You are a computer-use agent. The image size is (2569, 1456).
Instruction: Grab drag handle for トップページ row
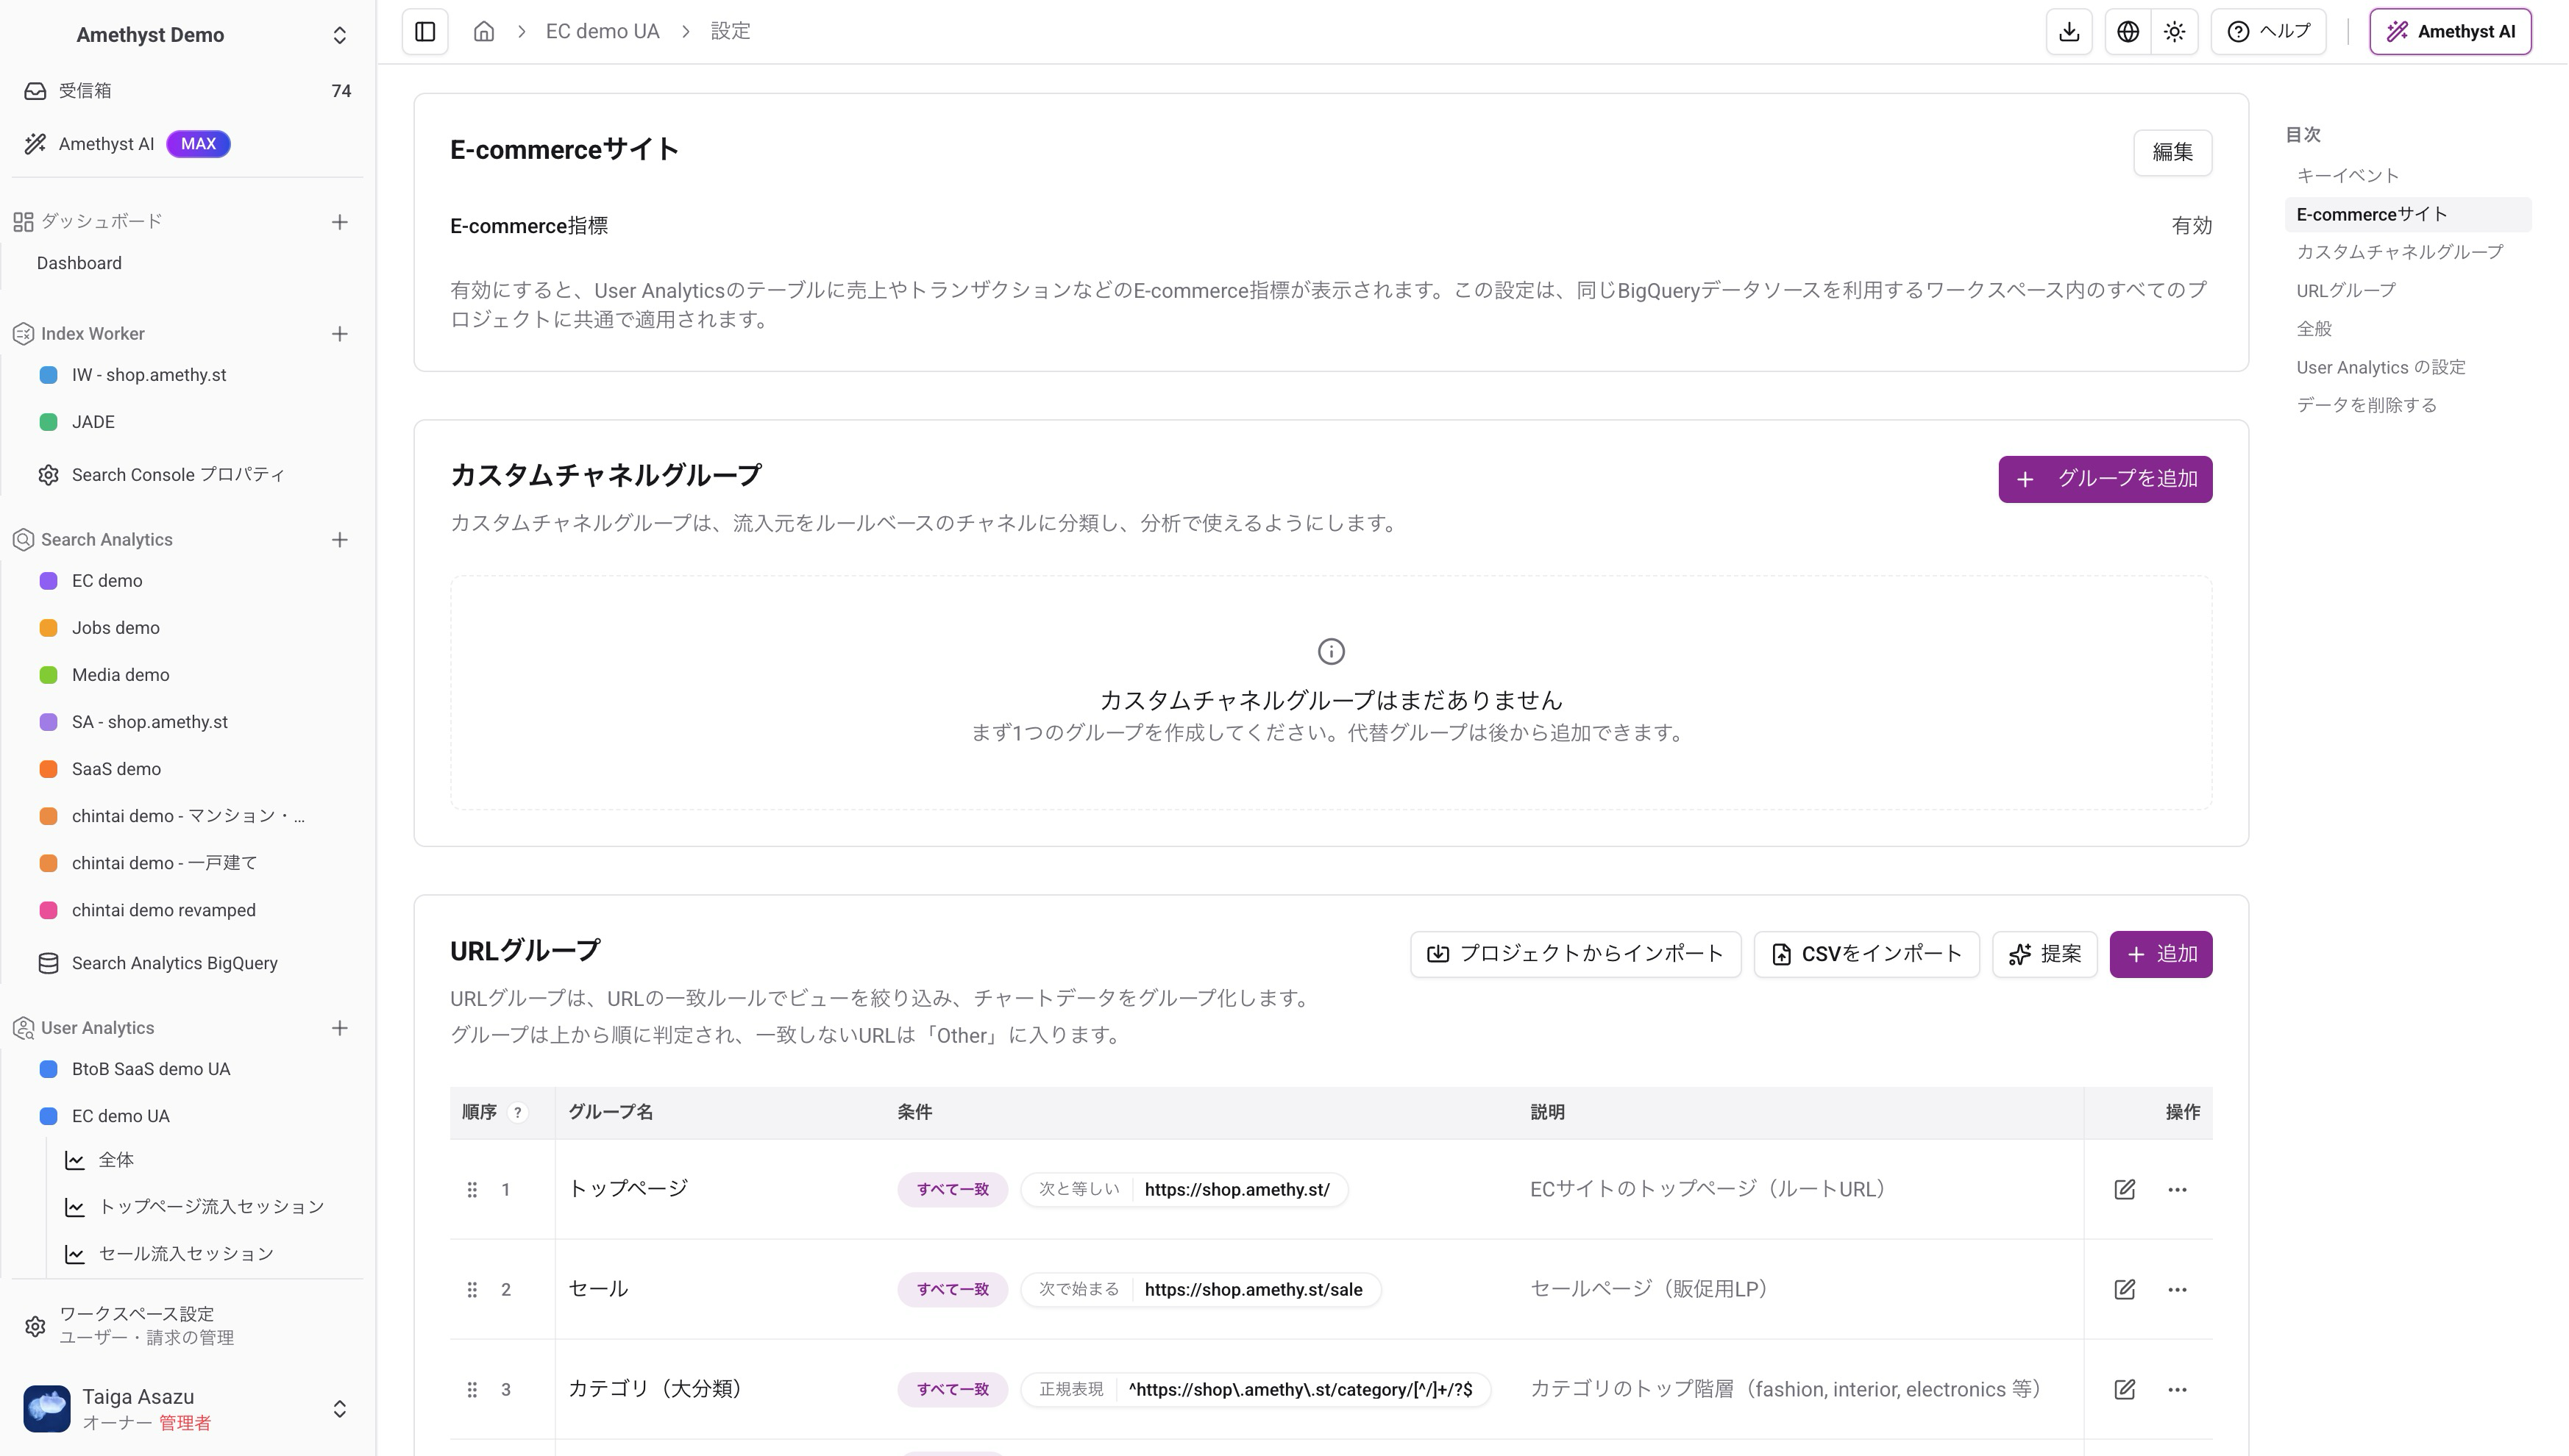[472, 1190]
